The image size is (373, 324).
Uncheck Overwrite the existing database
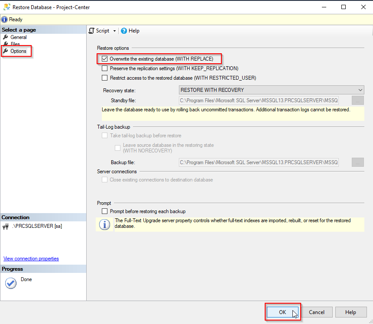coord(104,59)
